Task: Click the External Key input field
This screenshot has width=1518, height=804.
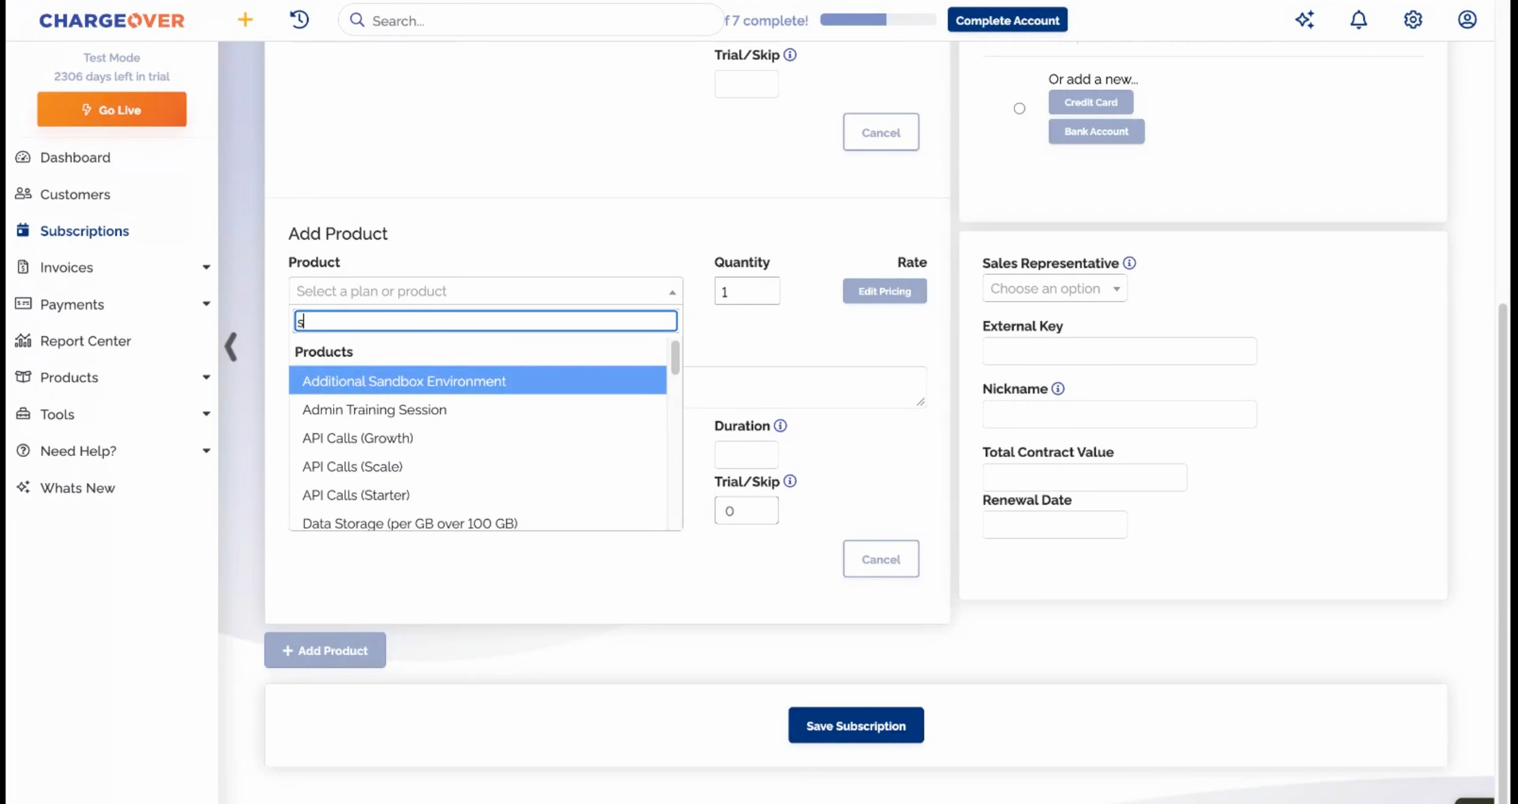Action: coord(1119,351)
